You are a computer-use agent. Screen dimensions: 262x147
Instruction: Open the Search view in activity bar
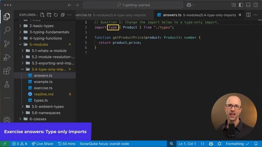click(x=7, y=30)
